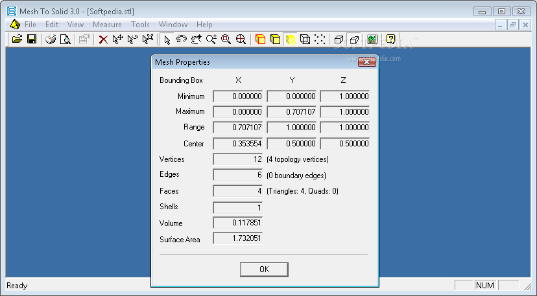The height and width of the screenshot is (296, 537).
Task: Click the Shells count field
Action: tap(237, 207)
